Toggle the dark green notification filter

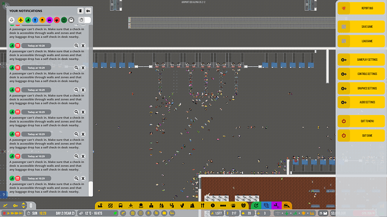(64, 20)
